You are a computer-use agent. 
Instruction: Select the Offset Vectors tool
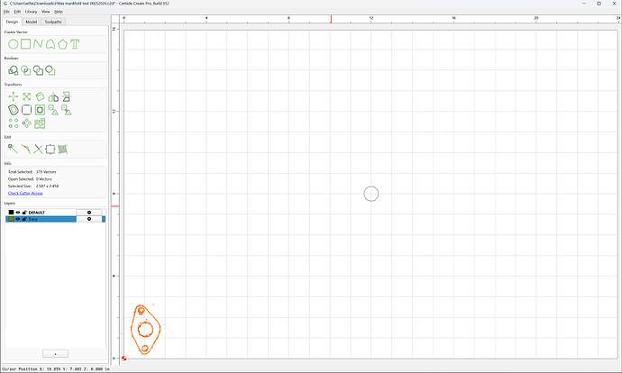click(14, 110)
